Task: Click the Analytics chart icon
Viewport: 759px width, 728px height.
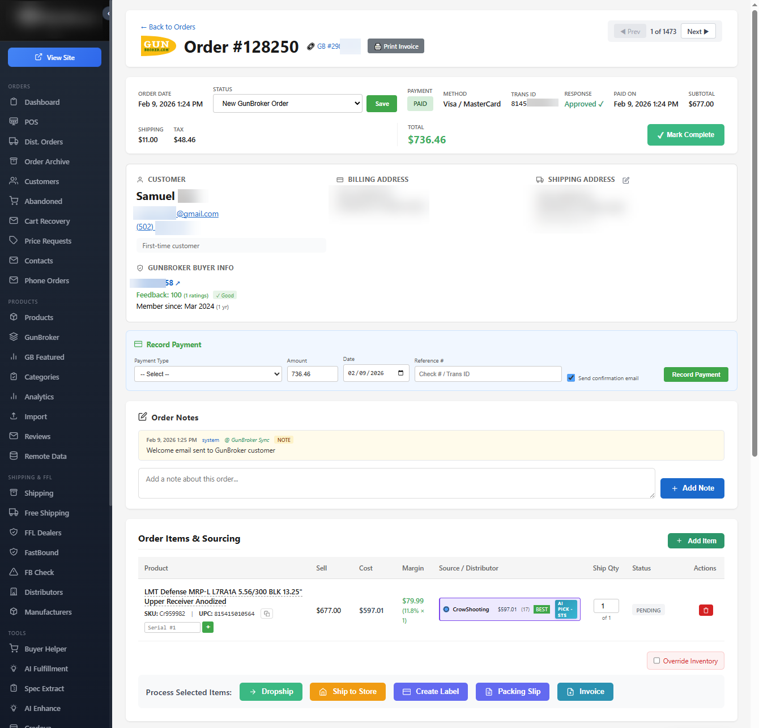Action: pyautogui.click(x=14, y=397)
